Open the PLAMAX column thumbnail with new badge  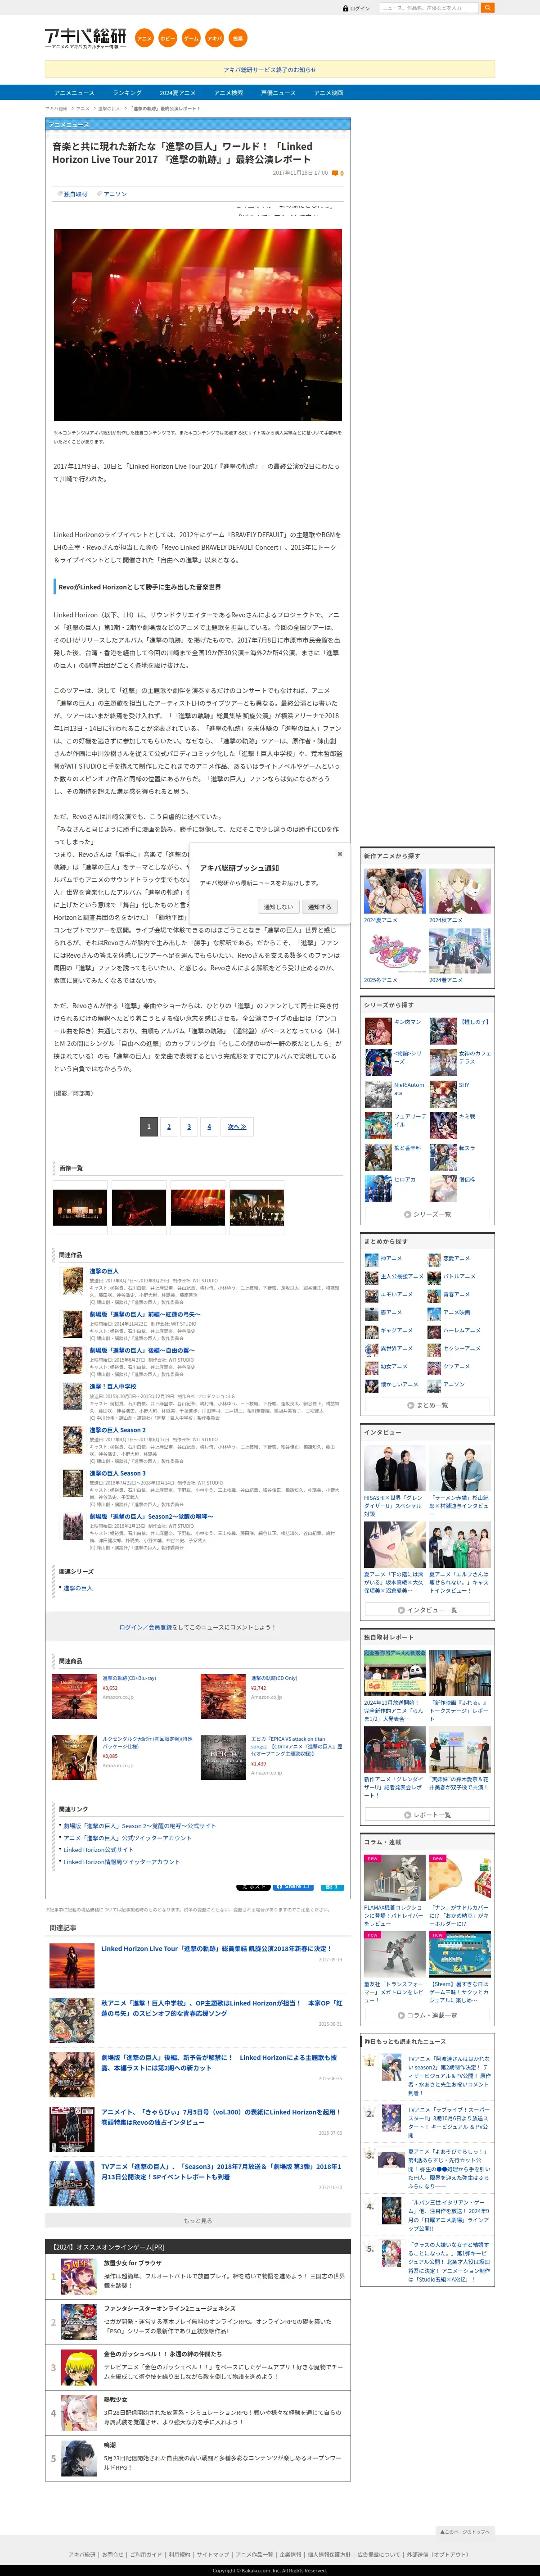[394, 1877]
